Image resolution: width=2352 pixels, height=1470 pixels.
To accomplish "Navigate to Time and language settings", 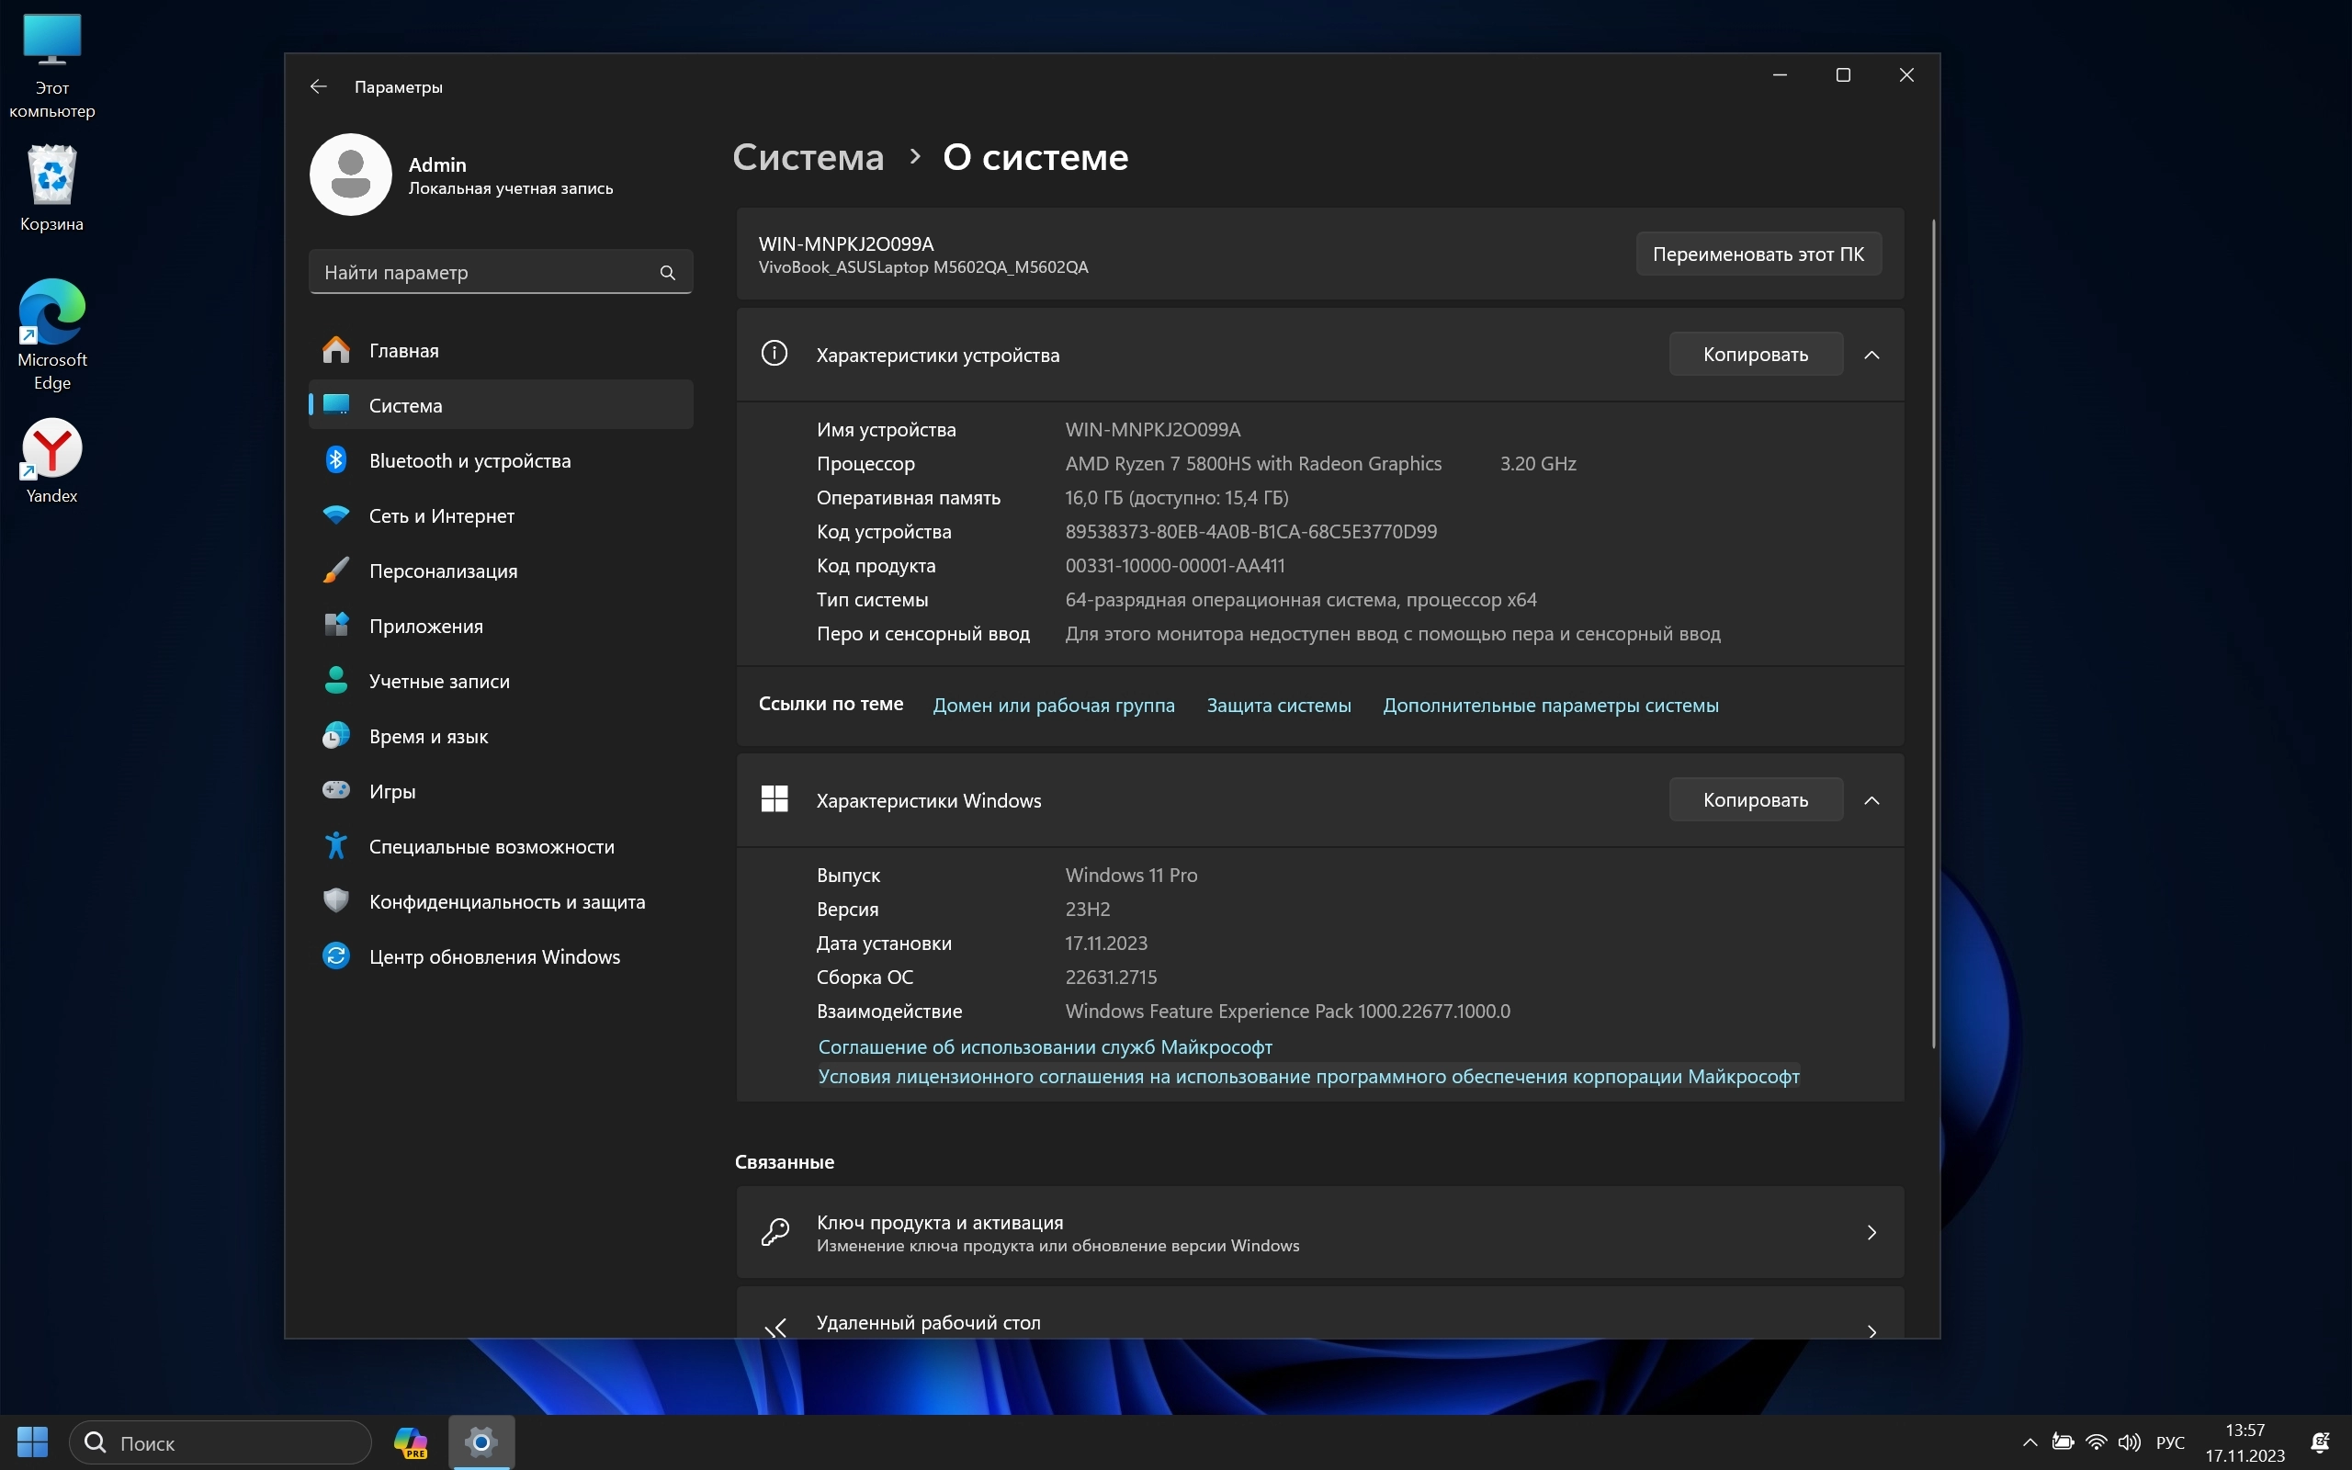I will pyautogui.click(x=427, y=736).
